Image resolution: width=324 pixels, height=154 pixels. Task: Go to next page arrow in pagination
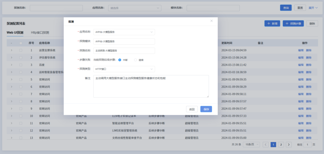coord(289,144)
